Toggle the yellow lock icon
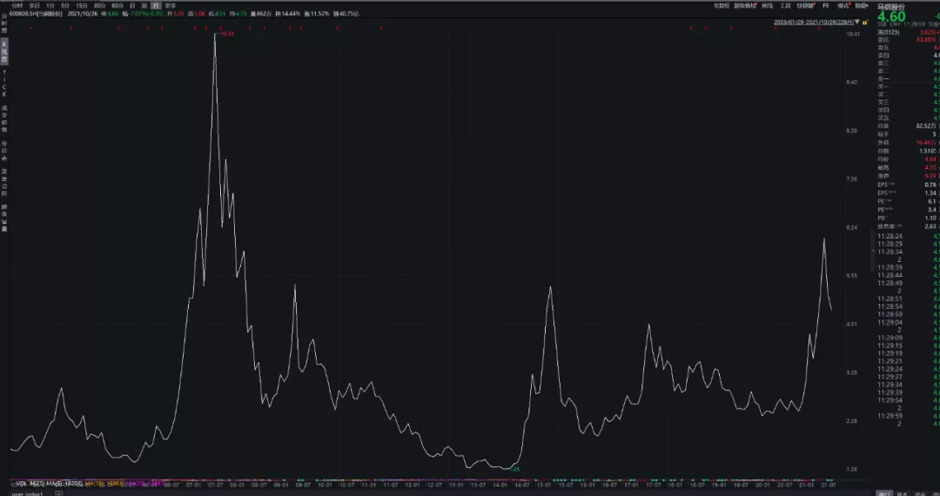The width and height of the screenshot is (940, 496). (x=865, y=22)
